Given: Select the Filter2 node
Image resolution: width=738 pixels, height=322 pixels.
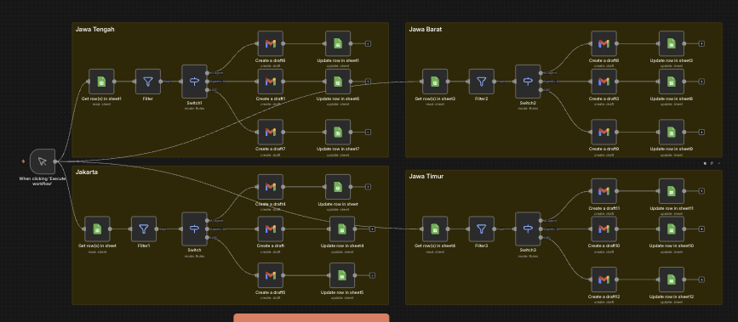Looking at the screenshot, I should [x=482, y=82].
